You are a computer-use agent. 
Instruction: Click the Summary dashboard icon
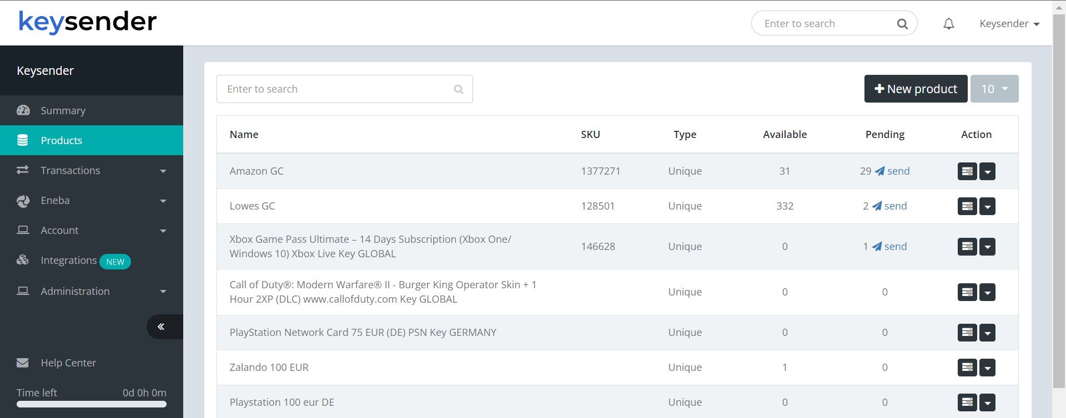point(23,110)
